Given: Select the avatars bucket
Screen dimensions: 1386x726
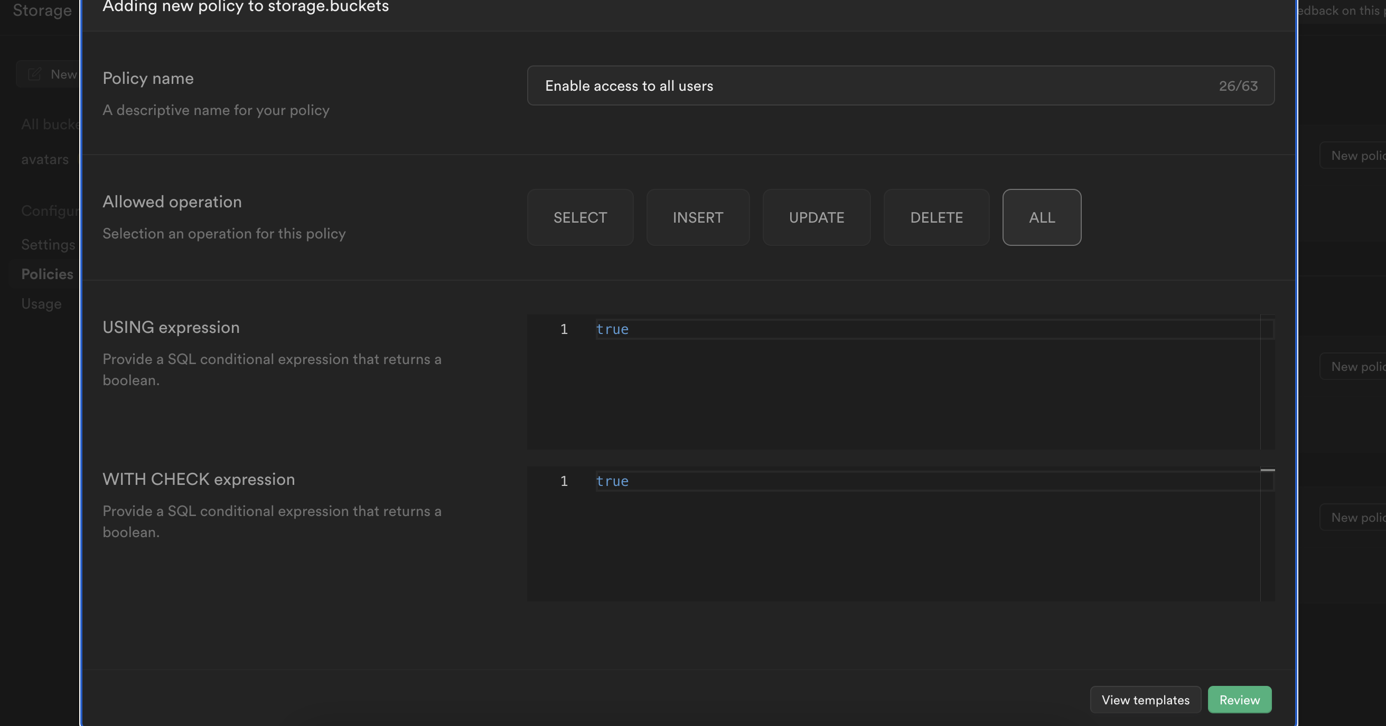Looking at the screenshot, I should pyautogui.click(x=45, y=159).
